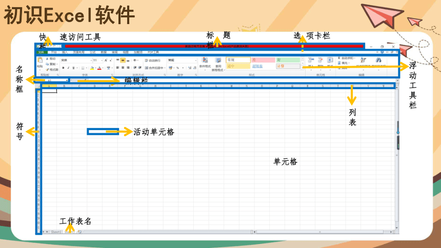The image size is (441, 248).
Task: Click the Find and Select binoculars icon
Action: (378, 60)
